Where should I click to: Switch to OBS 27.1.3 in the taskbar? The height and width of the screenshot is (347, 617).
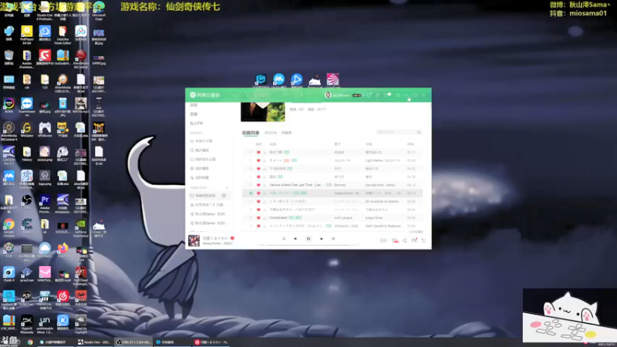pyautogui.click(x=133, y=342)
